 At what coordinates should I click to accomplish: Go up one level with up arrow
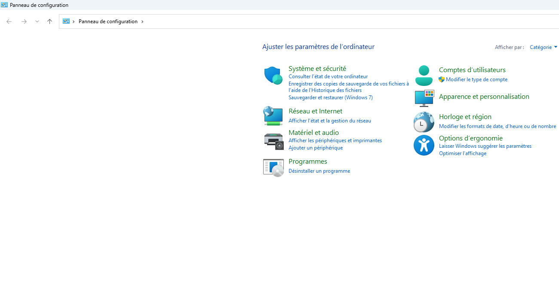[49, 21]
